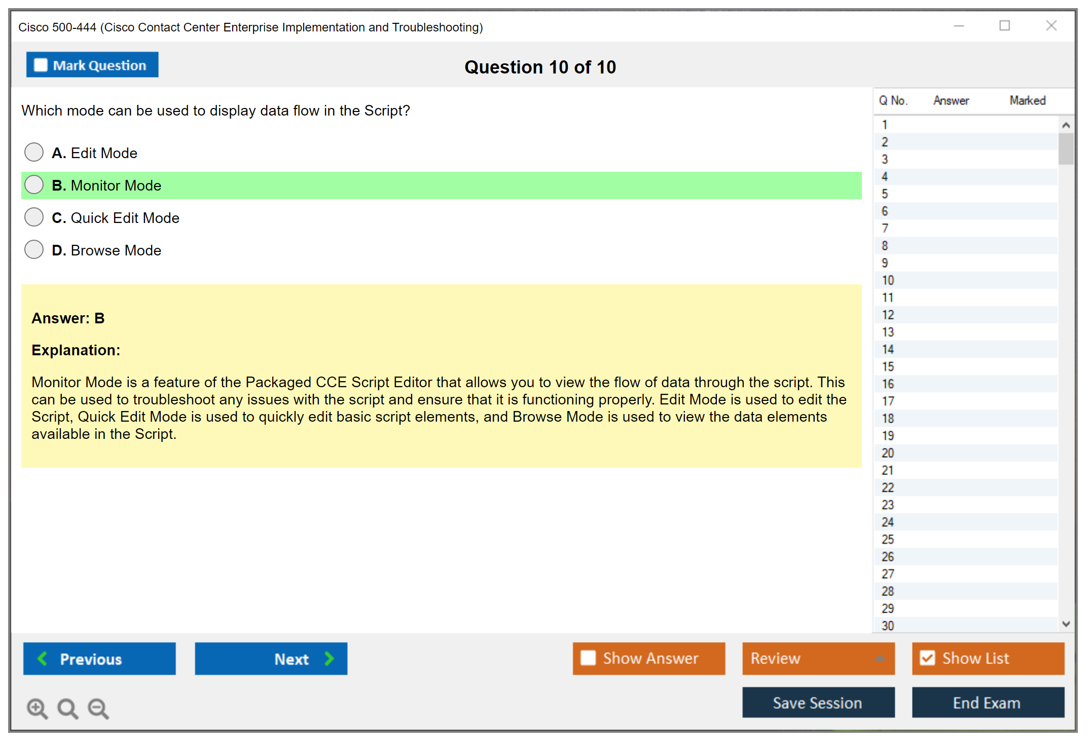Click the green right arrow on Next

click(329, 658)
